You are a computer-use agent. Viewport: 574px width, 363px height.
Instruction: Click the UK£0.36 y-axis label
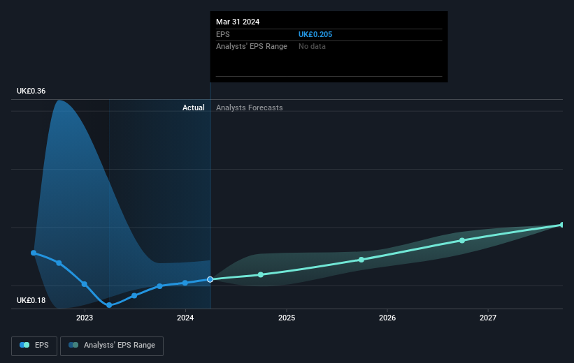tap(31, 91)
